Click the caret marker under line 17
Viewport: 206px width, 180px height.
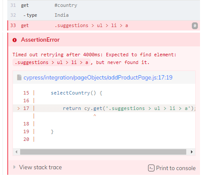click(94, 115)
